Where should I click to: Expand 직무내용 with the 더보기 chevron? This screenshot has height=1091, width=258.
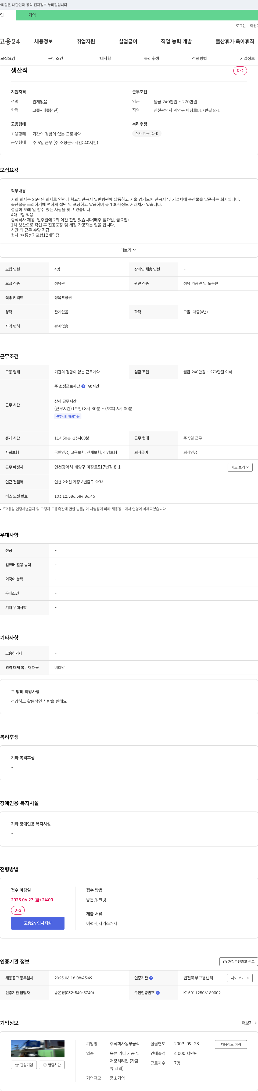[128, 250]
